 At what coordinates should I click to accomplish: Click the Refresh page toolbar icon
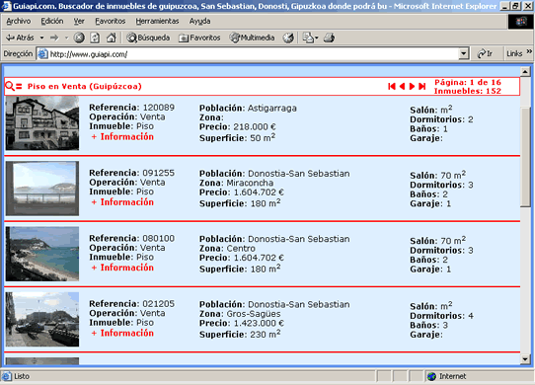pos(95,38)
